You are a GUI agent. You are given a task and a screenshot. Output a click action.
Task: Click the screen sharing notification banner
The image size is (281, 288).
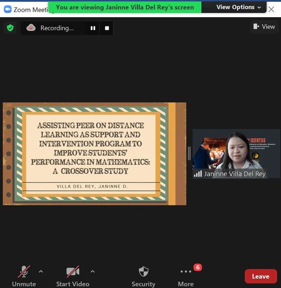pos(125,7)
